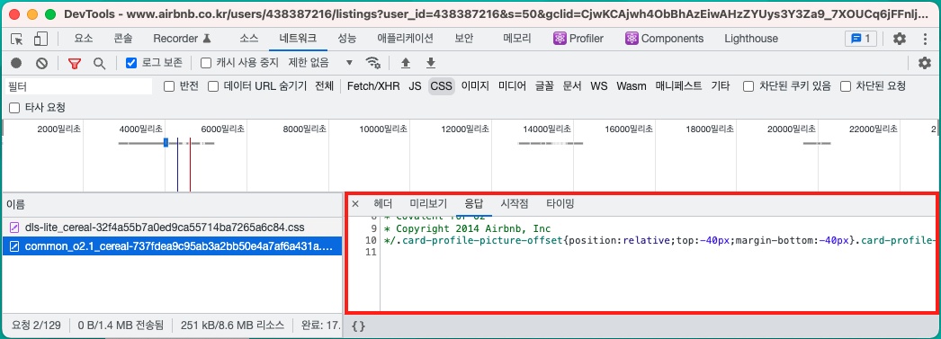Open the Lighthouse panel

(x=751, y=39)
